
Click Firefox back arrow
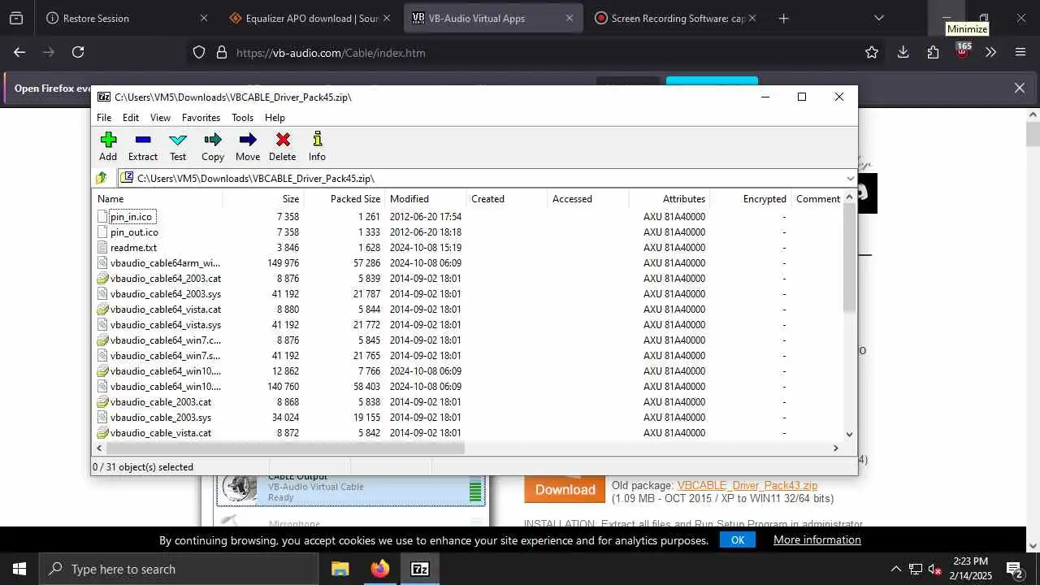click(x=19, y=52)
